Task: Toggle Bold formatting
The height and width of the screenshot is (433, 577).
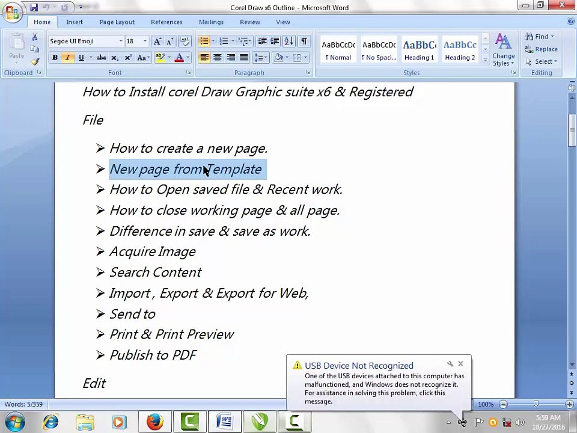Action: (55, 58)
